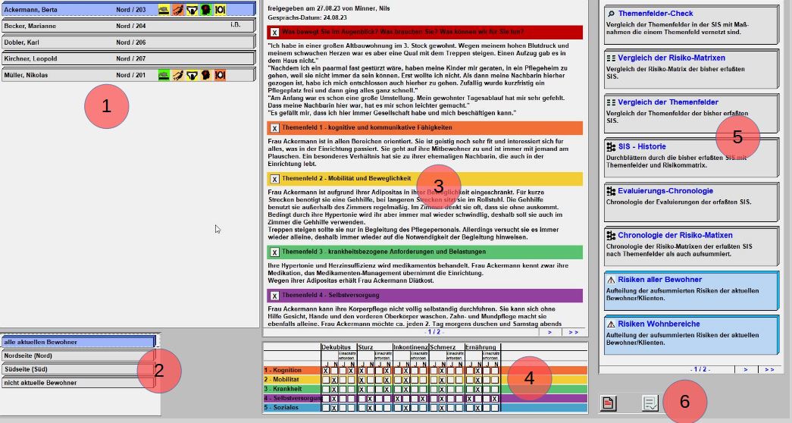This screenshot has height=423, width=792.
Task: Click the 'i.B.' marker in Becker's row
Action: [x=236, y=24]
